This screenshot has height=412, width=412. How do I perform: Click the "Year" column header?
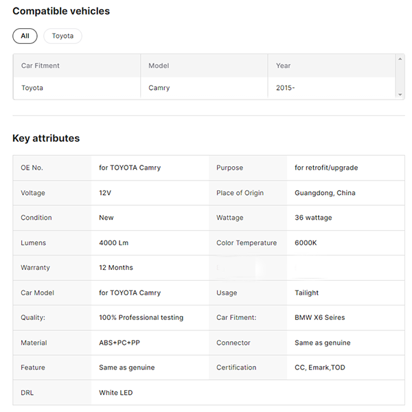(284, 66)
